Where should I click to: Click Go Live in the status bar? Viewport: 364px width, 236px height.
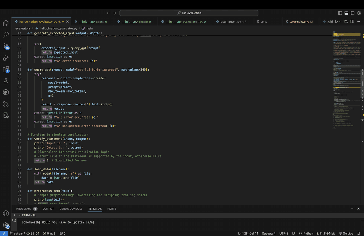pyautogui.click(x=346, y=234)
